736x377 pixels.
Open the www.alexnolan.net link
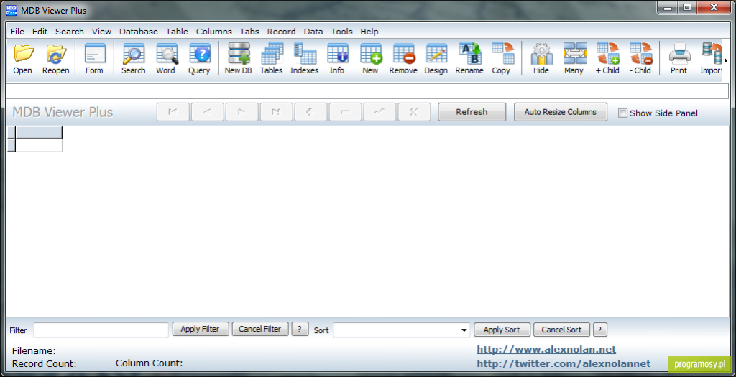[546, 349]
